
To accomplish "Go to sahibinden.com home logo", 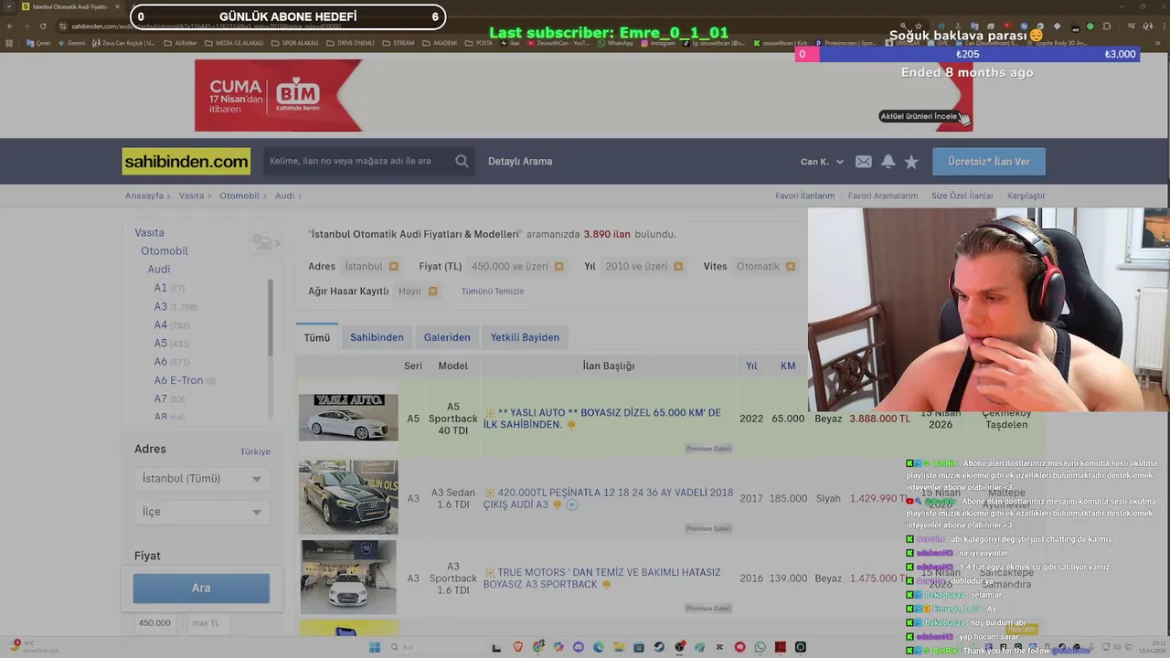I will (186, 162).
